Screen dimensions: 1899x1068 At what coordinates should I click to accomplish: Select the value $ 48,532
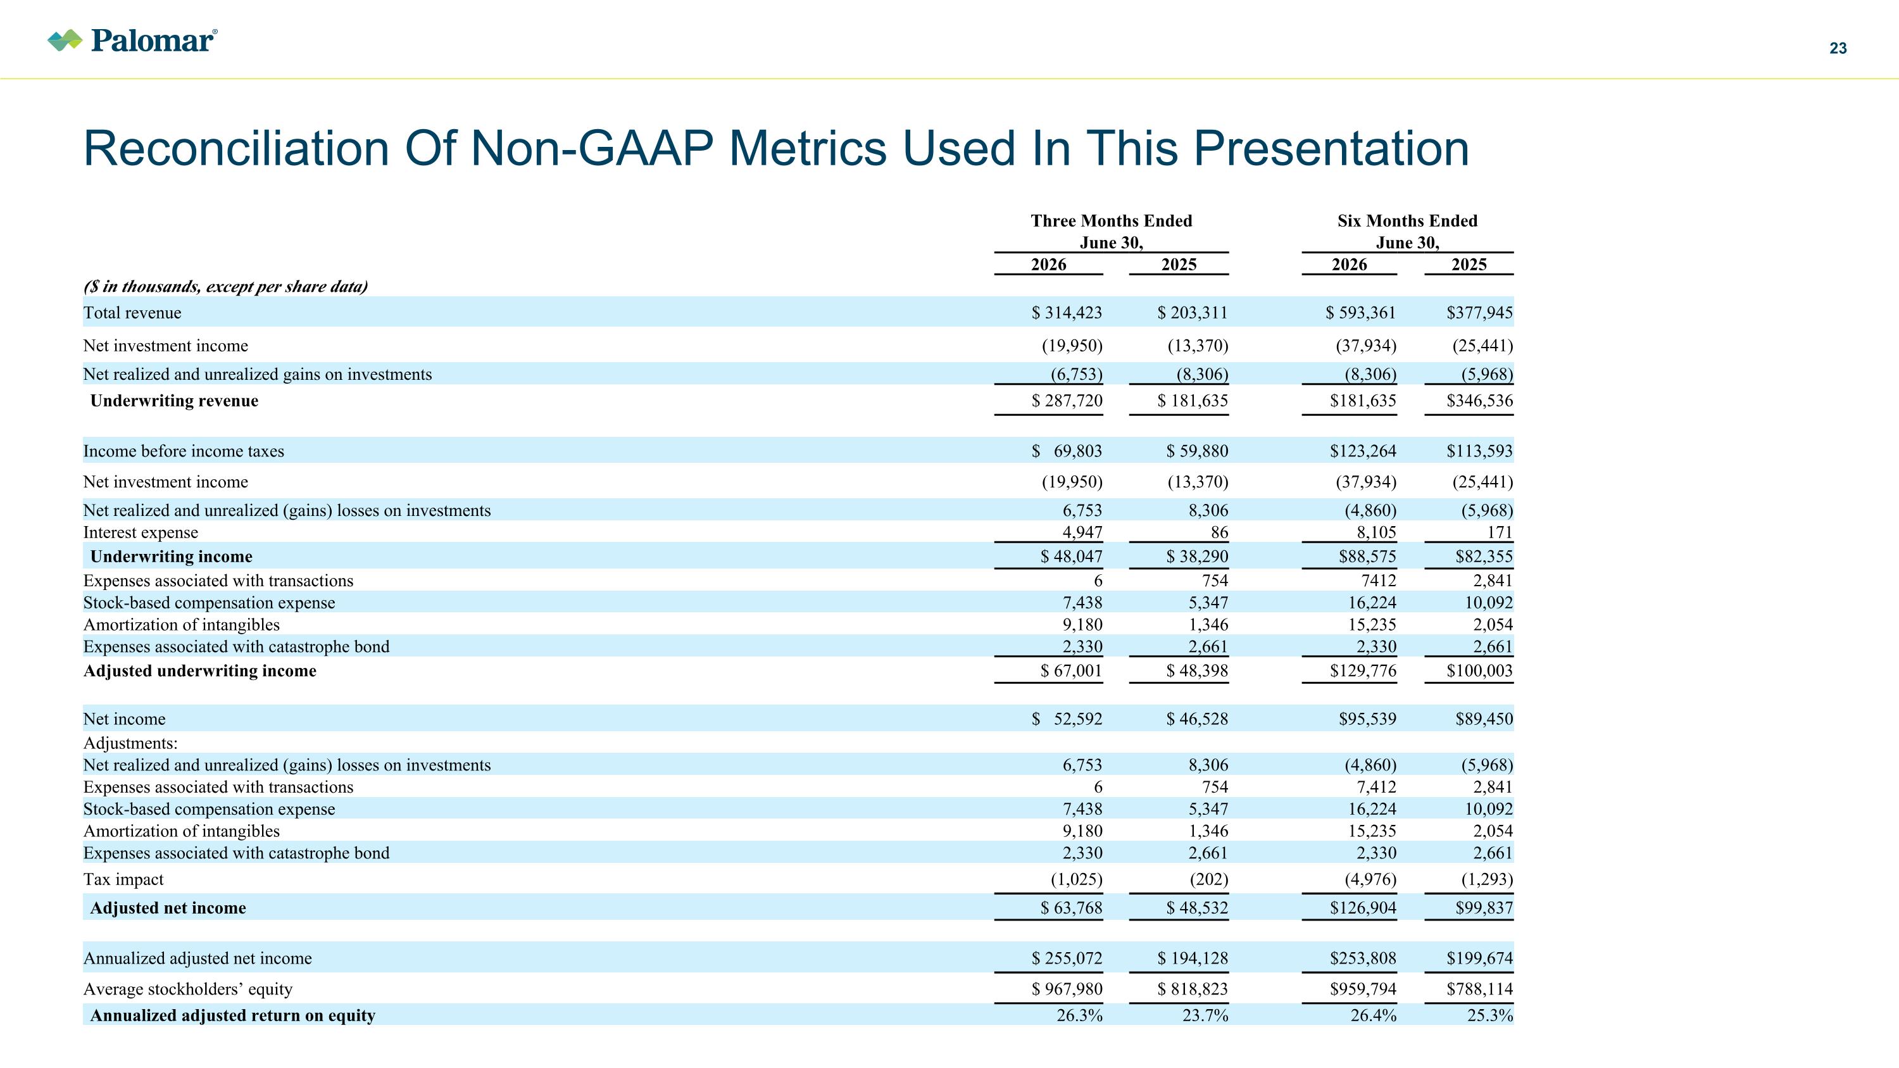click(x=1197, y=908)
